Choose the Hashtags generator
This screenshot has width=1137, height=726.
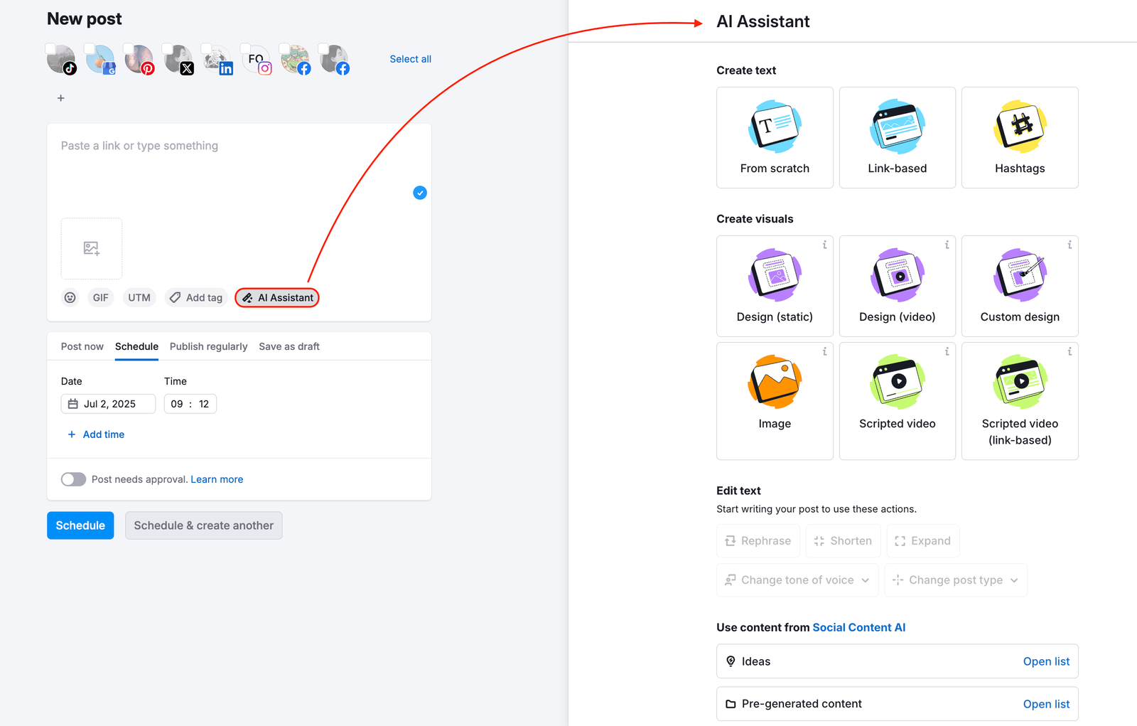click(x=1020, y=137)
